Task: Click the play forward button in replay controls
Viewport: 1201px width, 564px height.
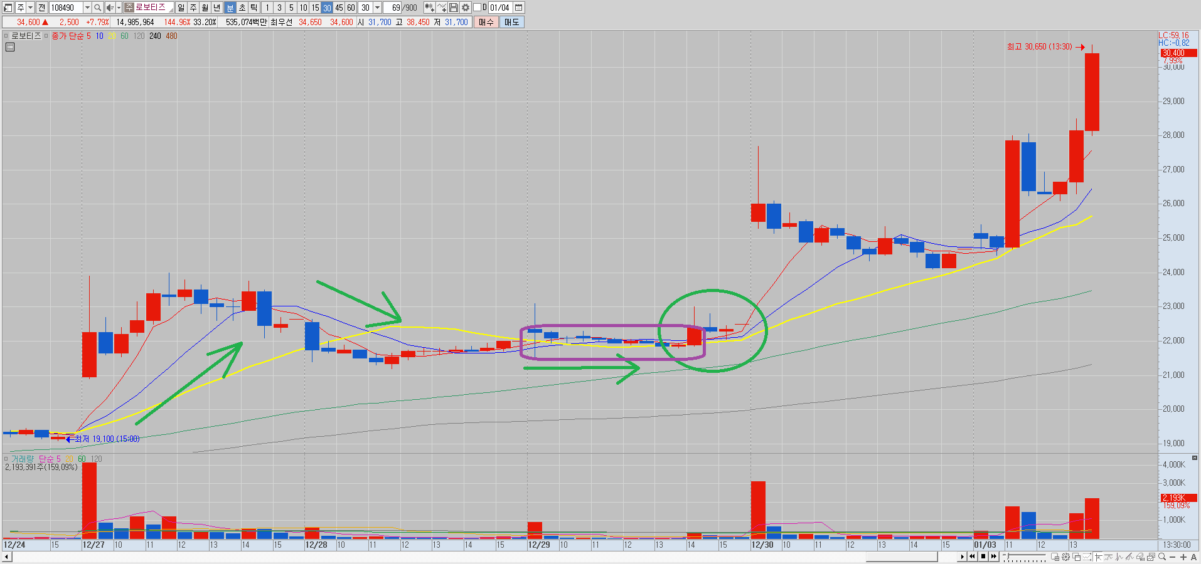Action: pos(962,556)
